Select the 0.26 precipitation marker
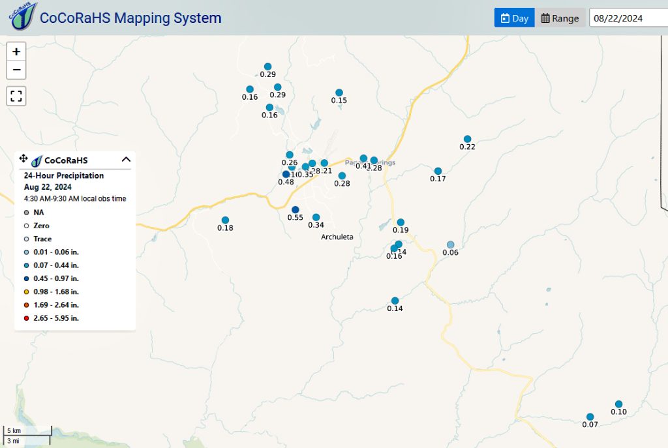Image resolution: width=668 pixels, height=448 pixels. pyautogui.click(x=289, y=155)
